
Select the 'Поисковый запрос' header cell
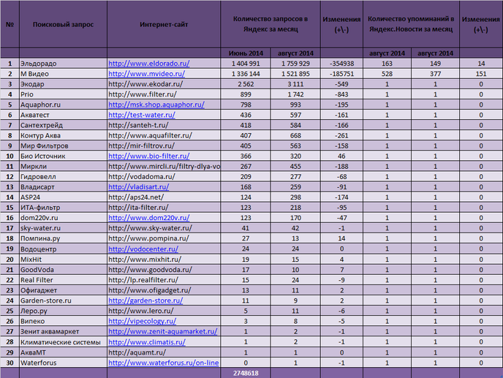coord(63,24)
